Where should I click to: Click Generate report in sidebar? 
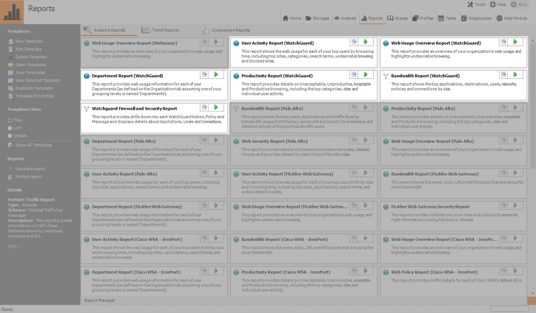pyautogui.click(x=27, y=169)
